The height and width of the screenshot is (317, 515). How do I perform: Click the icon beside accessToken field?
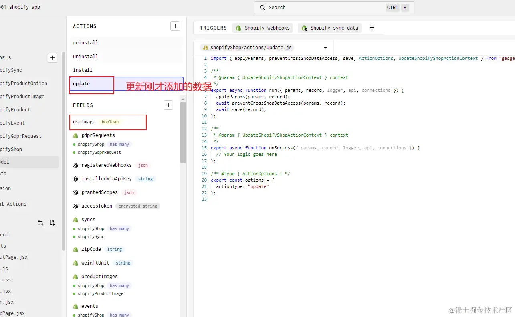(x=75, y=206)
